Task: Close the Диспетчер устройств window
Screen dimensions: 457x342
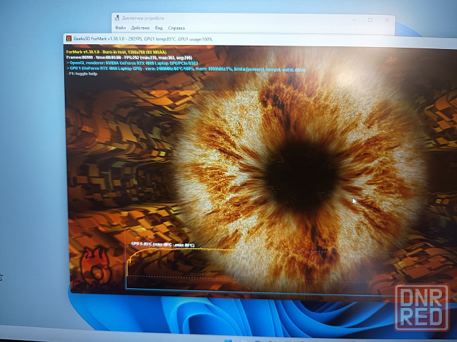Action: (x=387, y=20)
